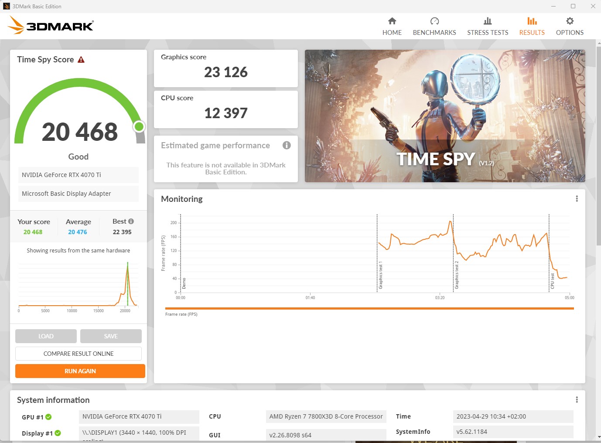Click the 3DMark logo
Screen dimensions: 601x443
[51, 25]
